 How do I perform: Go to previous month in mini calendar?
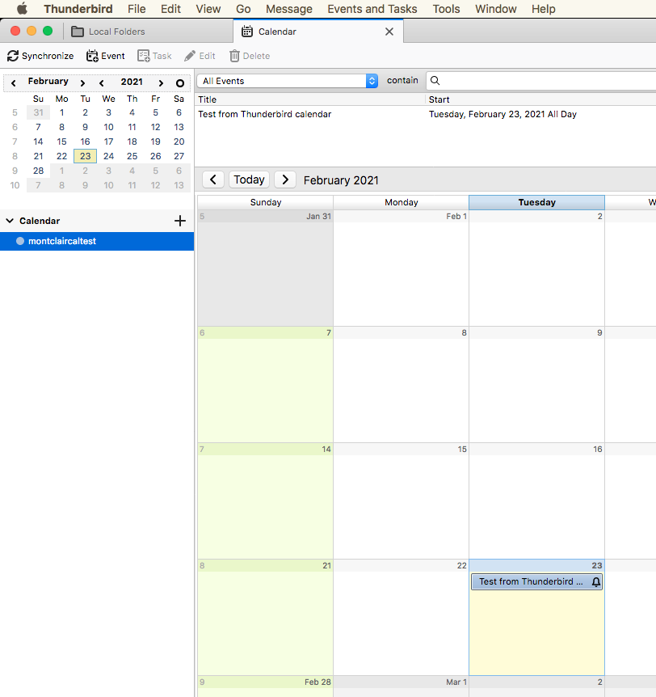pyautogui.click(x=13, y=83)
